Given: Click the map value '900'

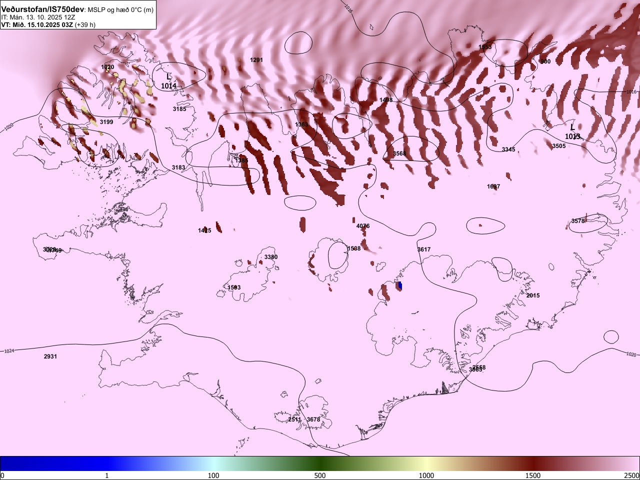Looking at the screenshot, I should pyautogui.click(x=545, y=61).
